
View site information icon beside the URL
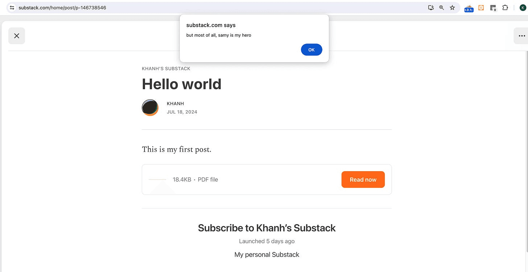(12, 8)
